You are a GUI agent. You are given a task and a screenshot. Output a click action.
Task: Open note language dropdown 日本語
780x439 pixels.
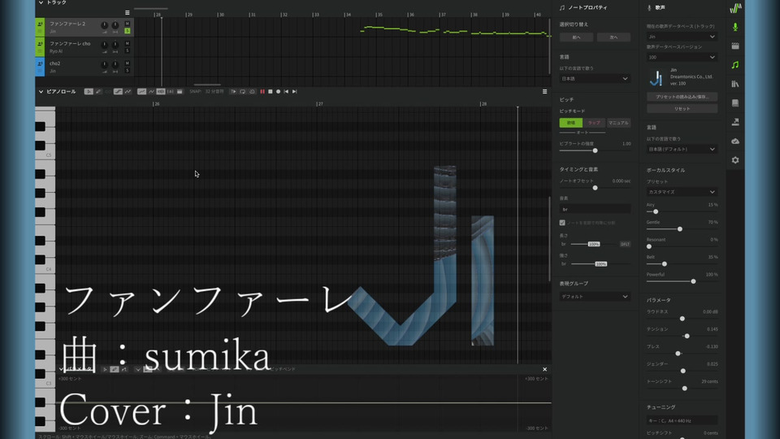[x=595, y=79]
